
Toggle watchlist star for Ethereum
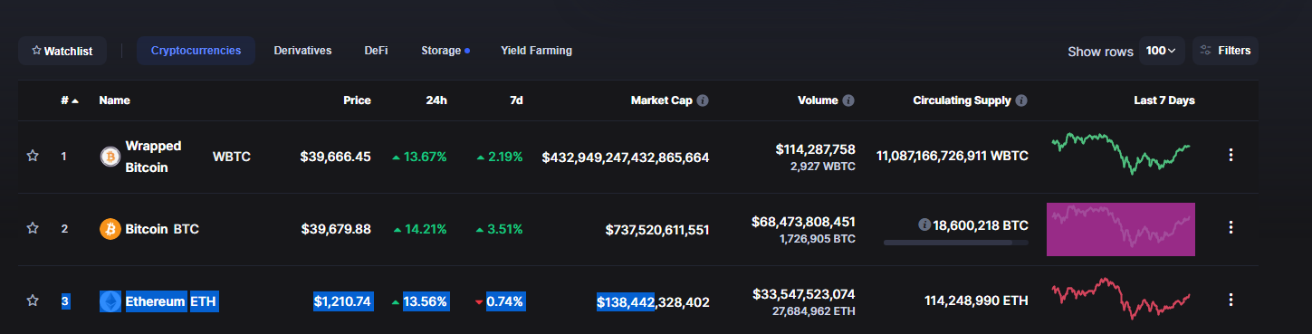33,300
